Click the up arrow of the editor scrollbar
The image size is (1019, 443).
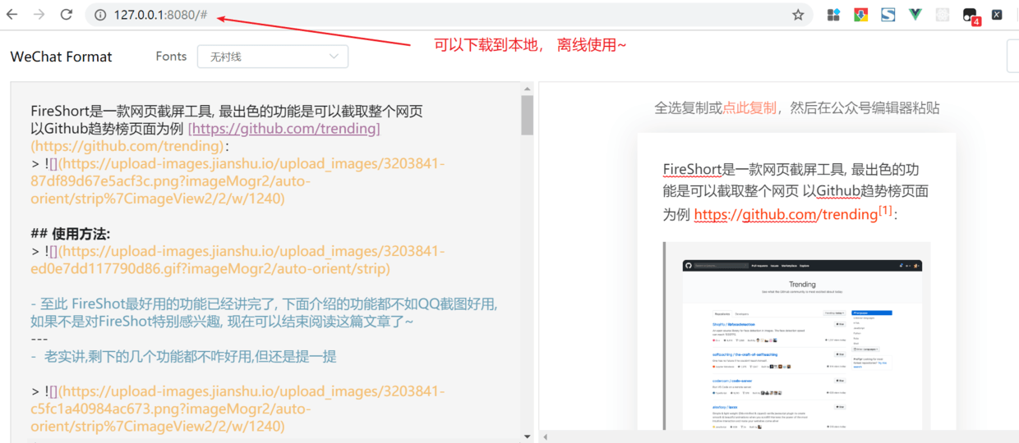pyautogui.click(x=527, y=89)
